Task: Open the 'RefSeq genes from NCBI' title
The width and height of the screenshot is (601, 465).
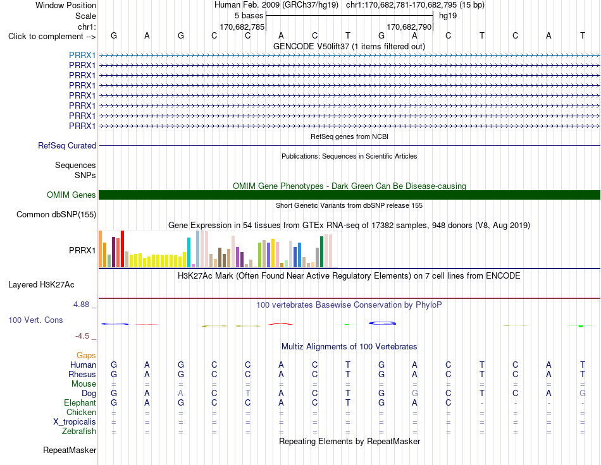Action: [350, 136]
